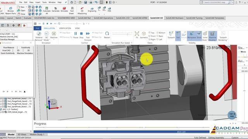Toggle Machine Housing visibility

[x=212, y=36]
